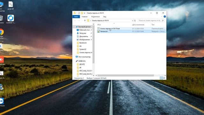The width and height of the screenshot is (204, 115).
Task: Open Рабочий стол in navigation pane
Action: coord(84,30)
